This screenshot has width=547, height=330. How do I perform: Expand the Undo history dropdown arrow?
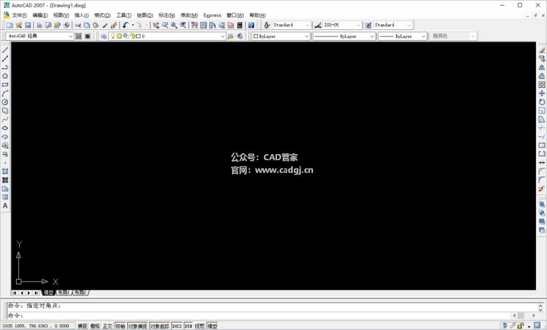(133, 25)
